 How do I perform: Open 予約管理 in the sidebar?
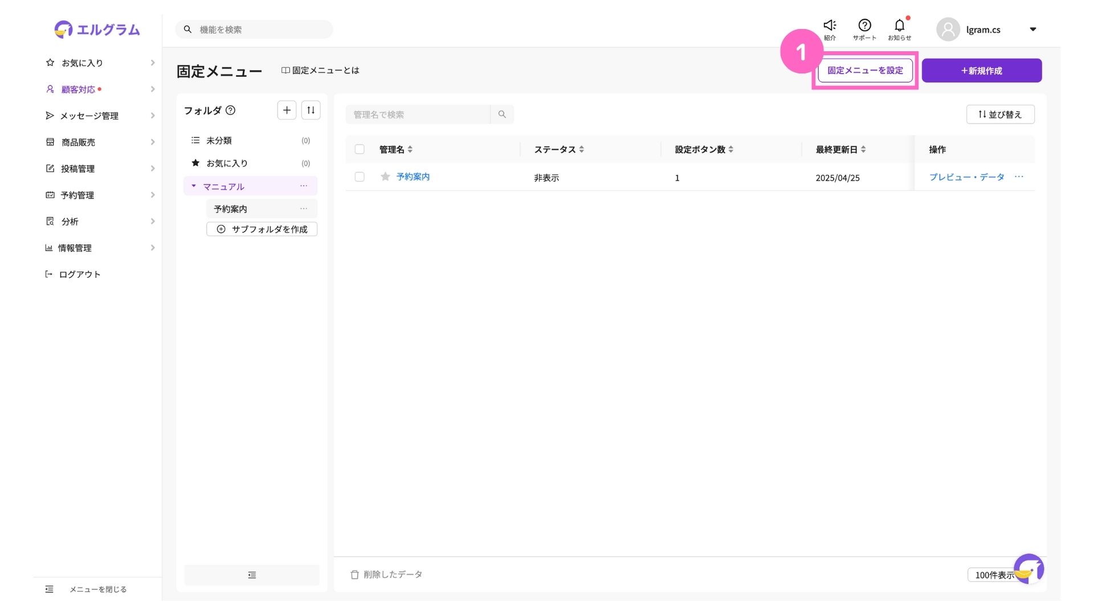[x=77, y=195]
